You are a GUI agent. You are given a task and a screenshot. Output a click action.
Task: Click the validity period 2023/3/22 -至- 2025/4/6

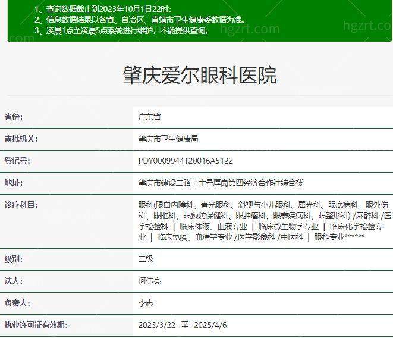coord(183,325)
